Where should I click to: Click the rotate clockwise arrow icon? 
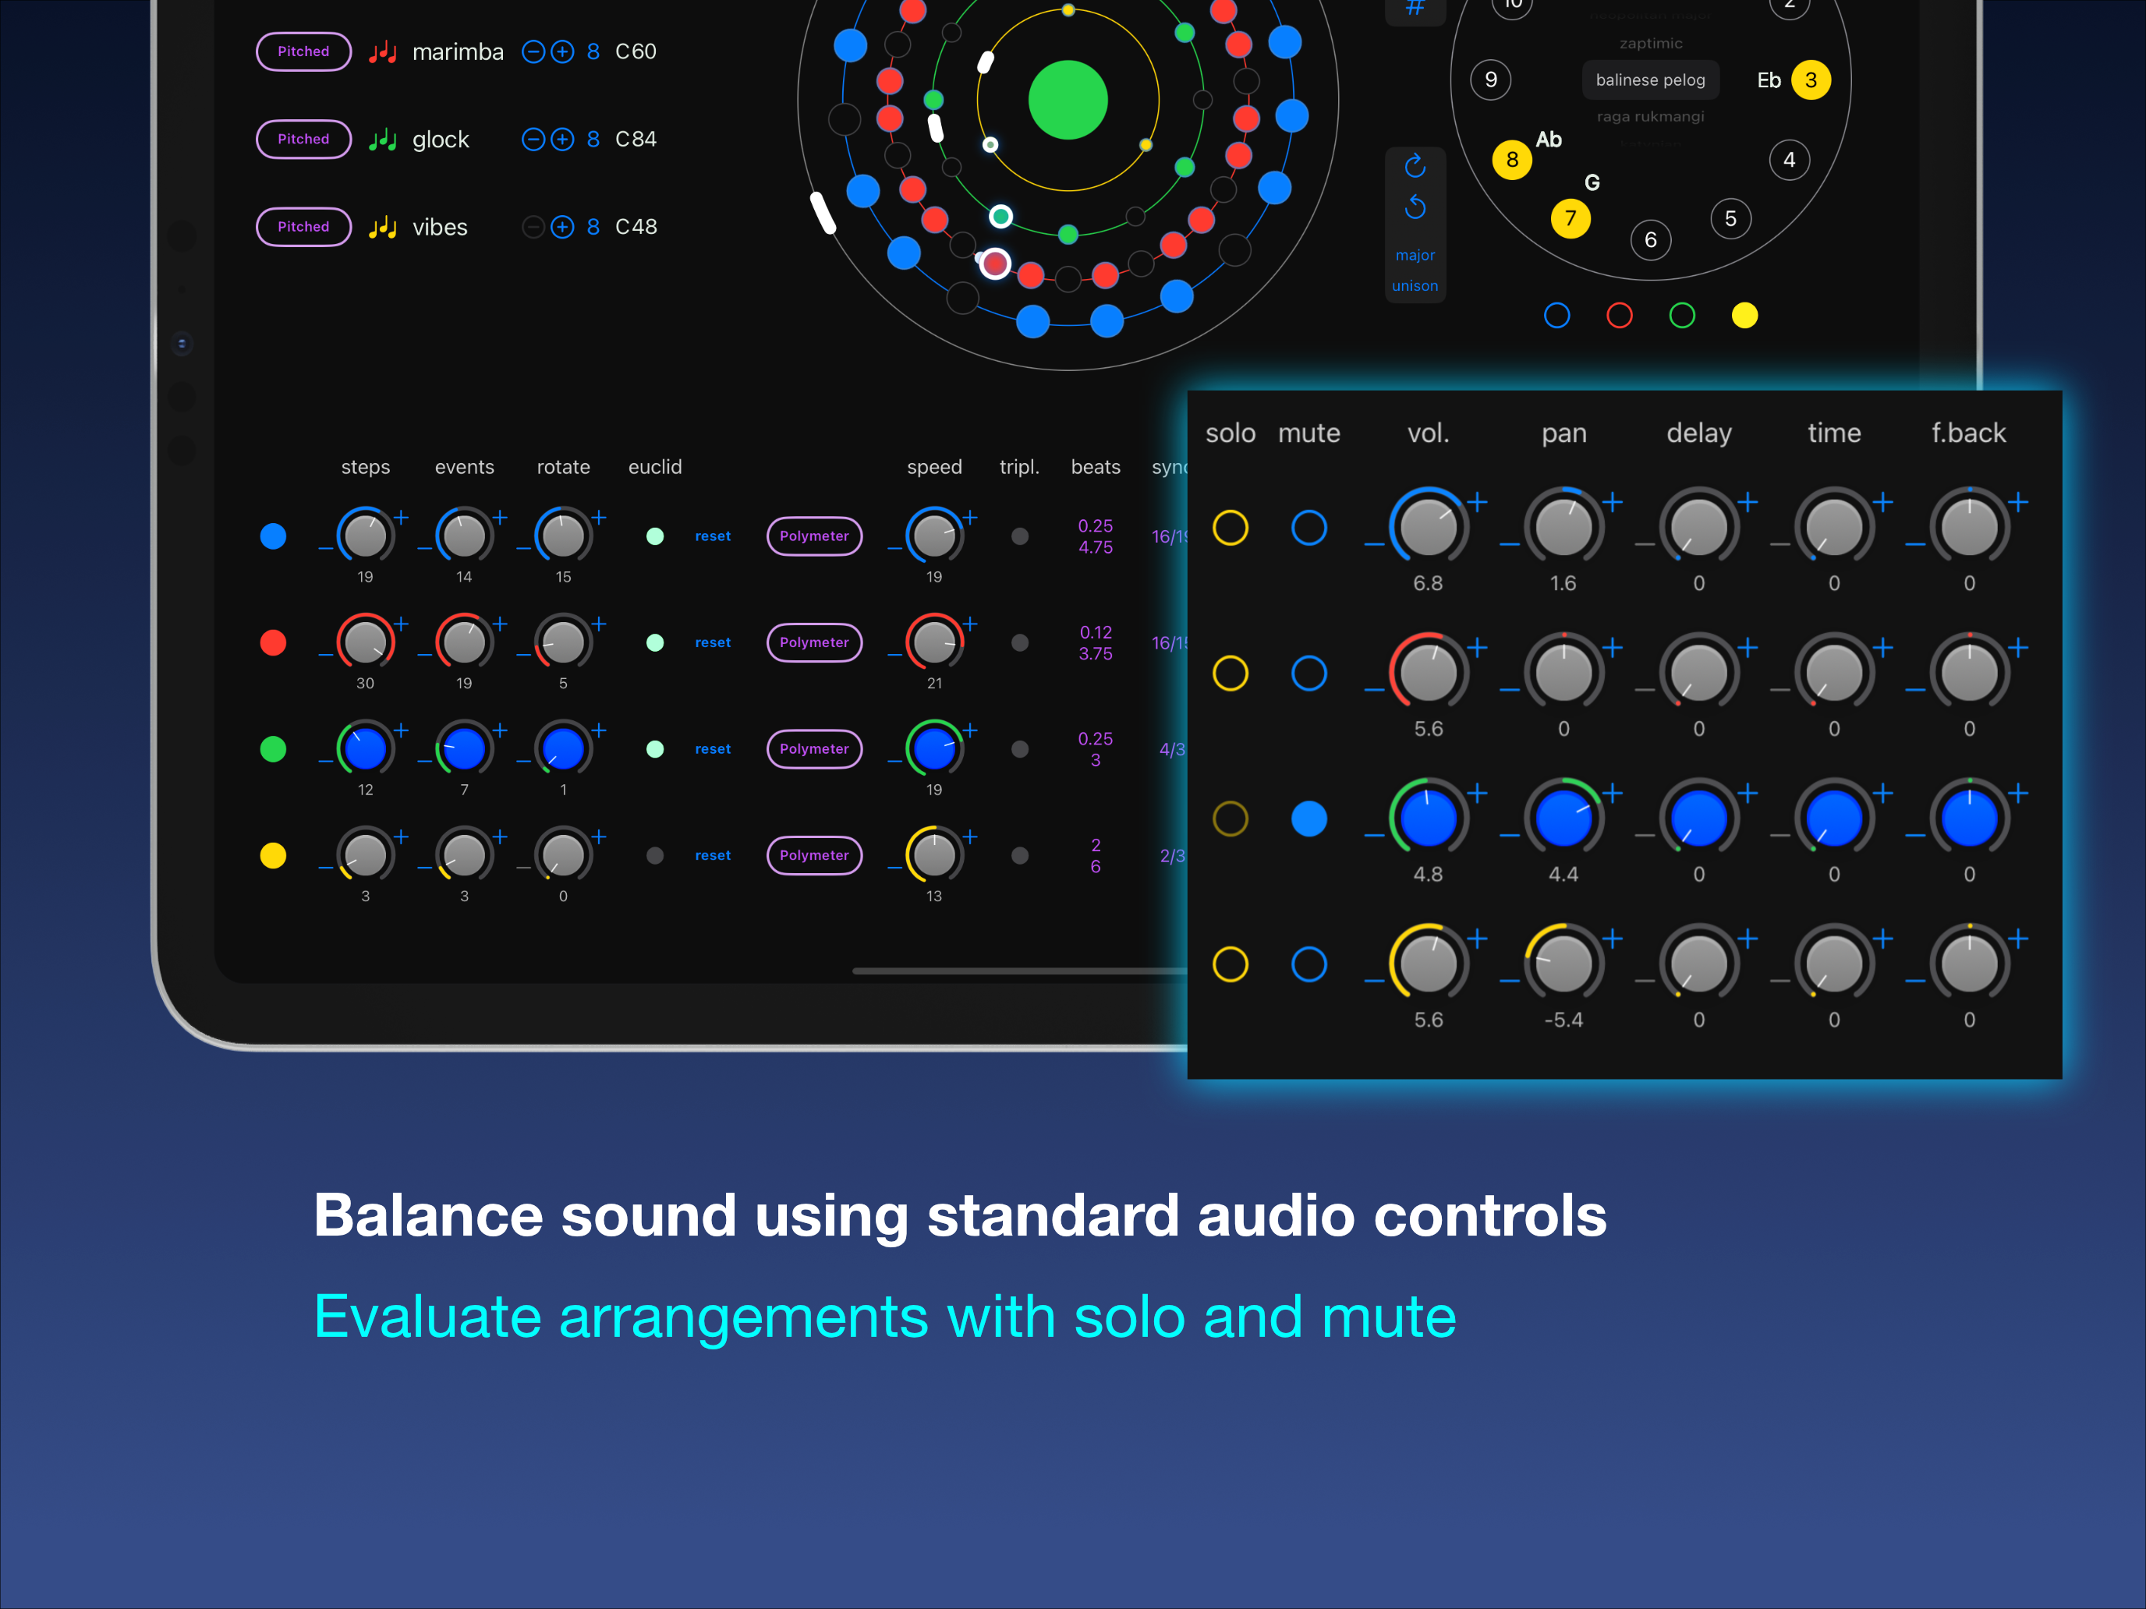[1415, 166]
